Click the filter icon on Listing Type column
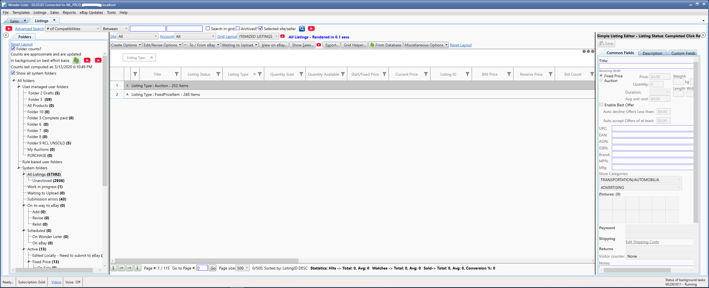The width and height of the screenshot is (709, 288). [x=260, y=74]
